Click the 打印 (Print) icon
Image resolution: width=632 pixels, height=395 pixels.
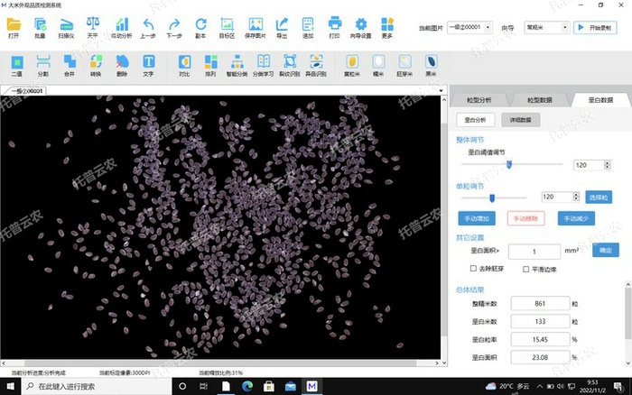334,23
